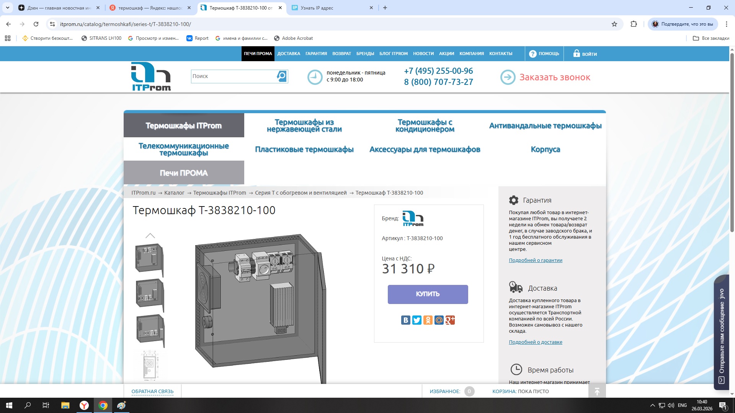Bookmark page with star icon
This screenshot has height=413, width=735.
pos(614,24)
